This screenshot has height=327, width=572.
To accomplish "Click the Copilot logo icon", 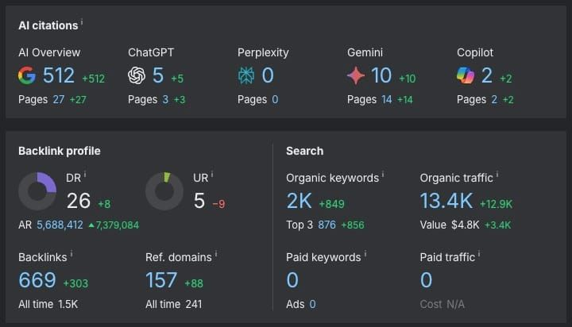I will click(466, 75).
